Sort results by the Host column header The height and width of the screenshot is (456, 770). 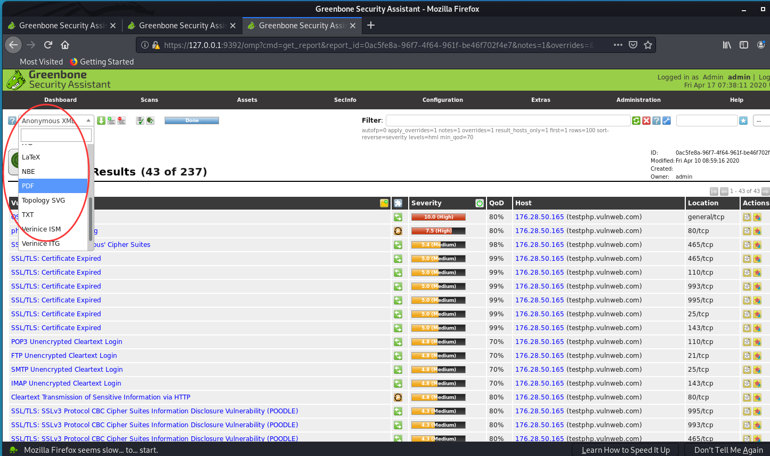point(523,203)
